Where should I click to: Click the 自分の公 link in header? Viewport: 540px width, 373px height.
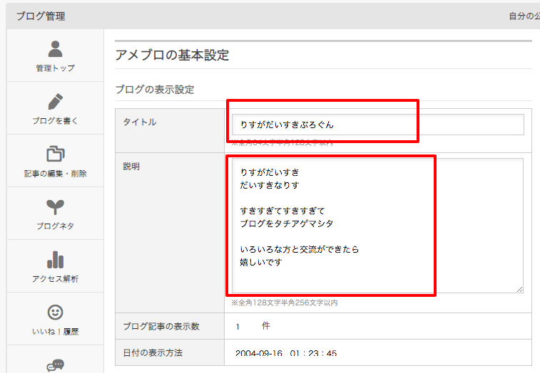(x=524, y=16)
